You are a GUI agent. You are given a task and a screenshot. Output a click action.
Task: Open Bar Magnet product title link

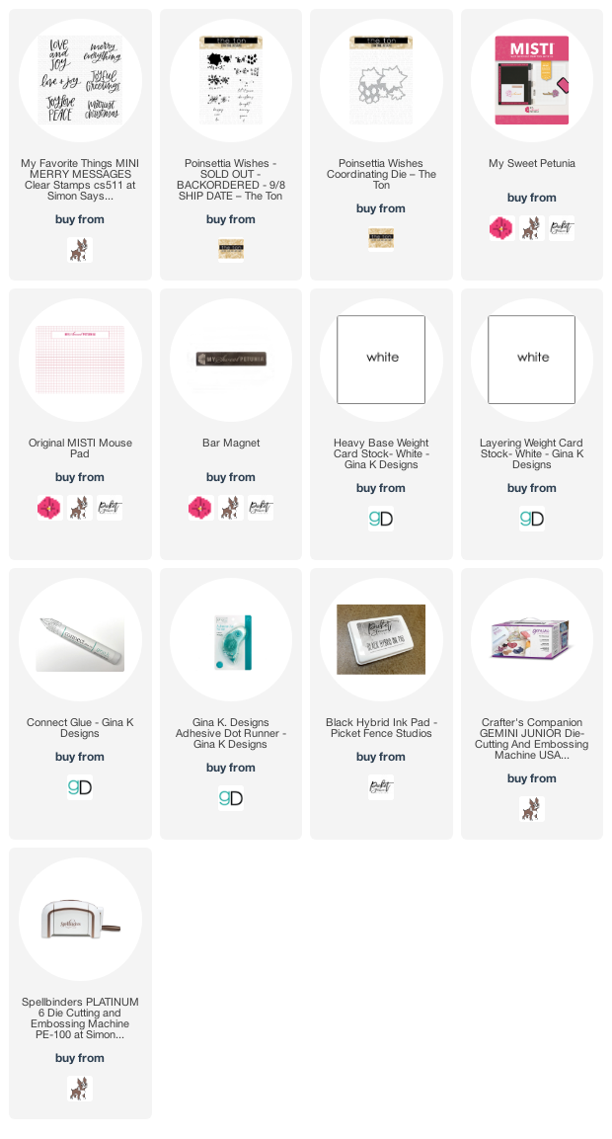[231, 444]
